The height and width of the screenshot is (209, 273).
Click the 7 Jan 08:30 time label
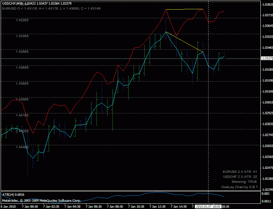click(115, 206)
